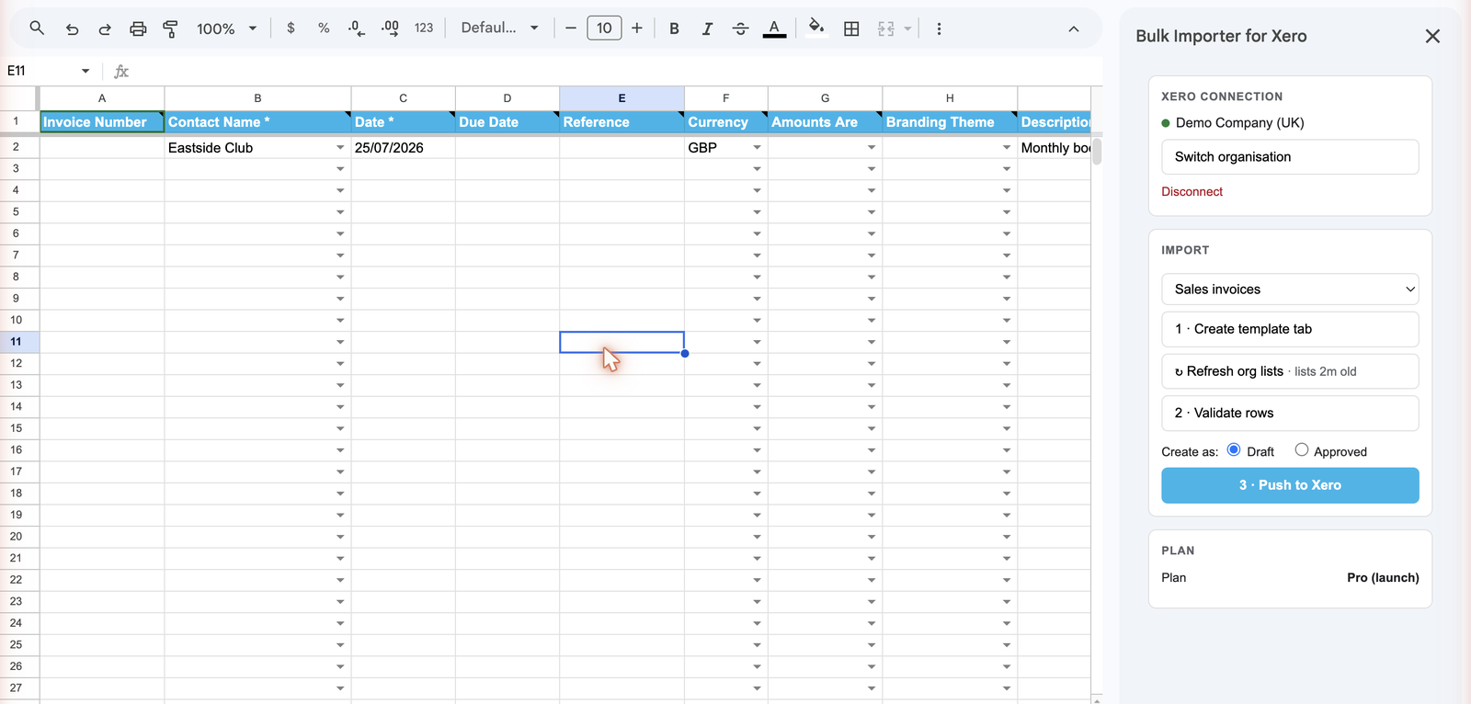Collapse the toolbar with the up chevron
1471x704 pixels.
[x=1073, y=28]
